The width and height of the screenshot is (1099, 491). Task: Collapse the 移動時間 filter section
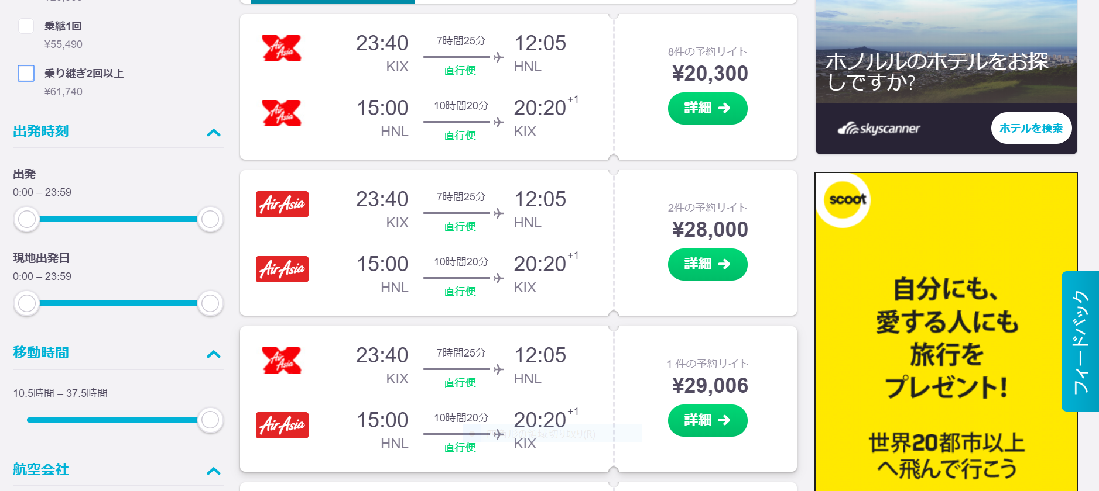point(214,354)
